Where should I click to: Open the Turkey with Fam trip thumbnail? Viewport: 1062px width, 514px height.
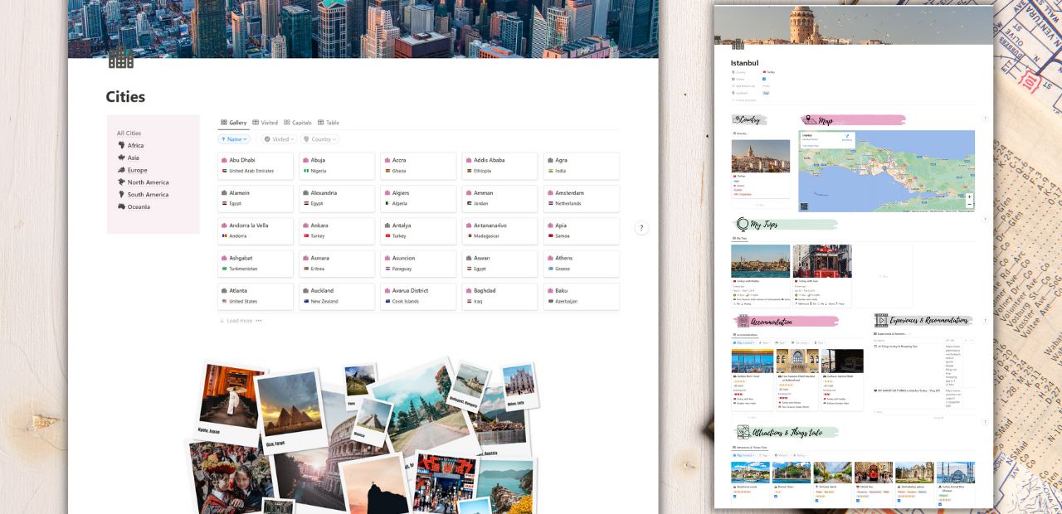822,260
